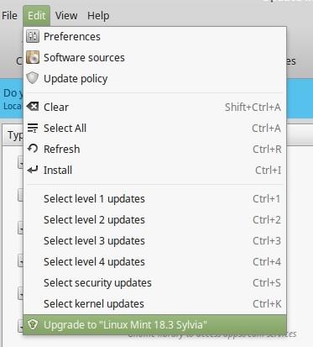Upgrade to Linux Mint 18.3 Sylvia
Screen dimensions: 313x347
pos(154,325)
